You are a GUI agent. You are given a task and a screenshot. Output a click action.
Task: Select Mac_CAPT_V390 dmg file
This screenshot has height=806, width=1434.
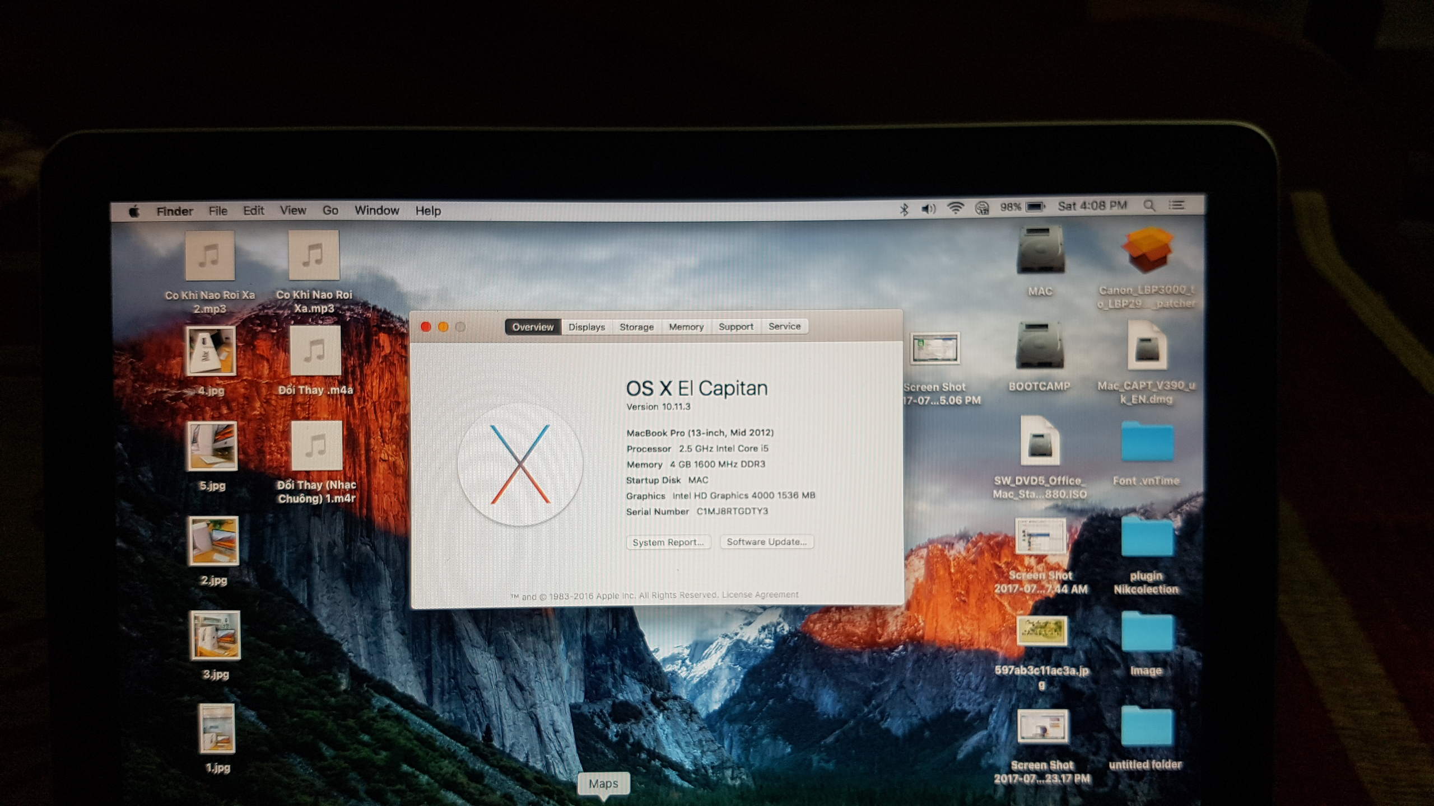[x=1147, y=345]
